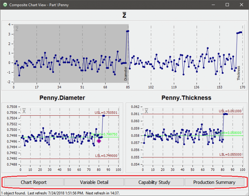Viewport: 249px width, 196px height.
Task: Click the vertical Thickness label in Z chart
Action: pos(239,73)
